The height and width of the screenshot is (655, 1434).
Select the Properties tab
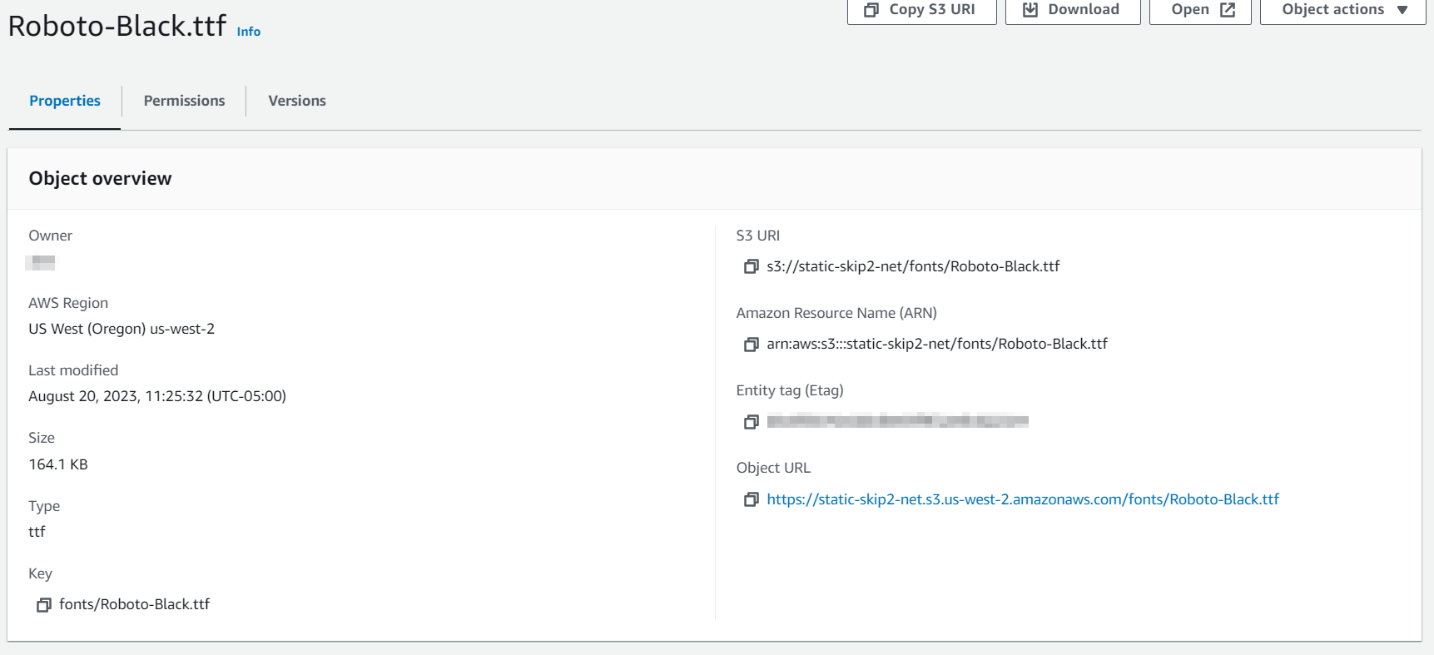65,101
